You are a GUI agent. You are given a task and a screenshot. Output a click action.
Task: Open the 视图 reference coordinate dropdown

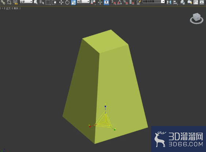pos(83,1)
